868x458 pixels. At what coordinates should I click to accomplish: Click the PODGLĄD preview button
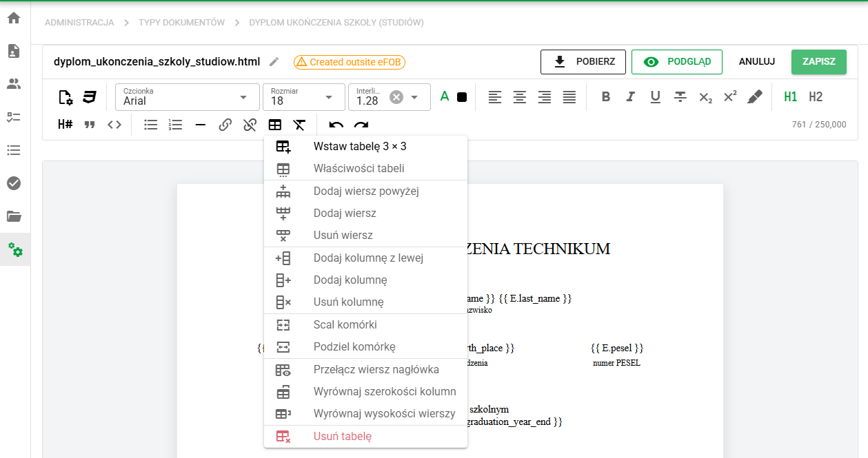pos(676,62)
